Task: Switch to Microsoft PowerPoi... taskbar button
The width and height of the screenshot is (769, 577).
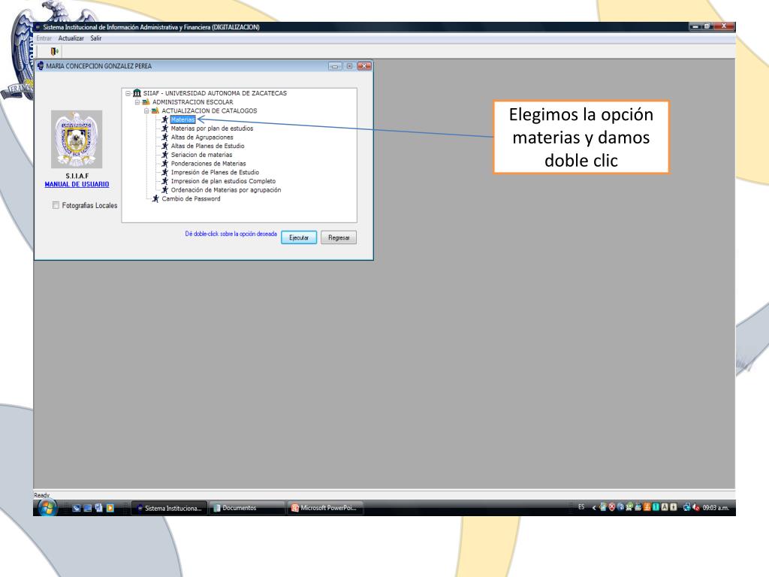Action: coord(324,509)
